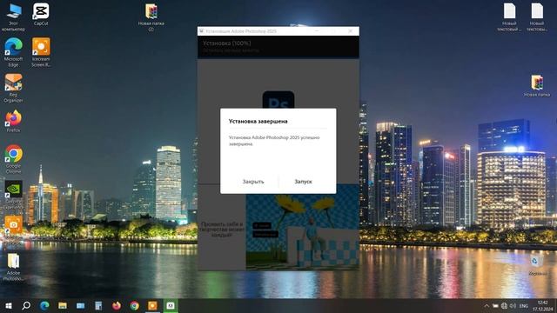
Task: Open Calculator from the taskbar
Action: tap(98, 305)
